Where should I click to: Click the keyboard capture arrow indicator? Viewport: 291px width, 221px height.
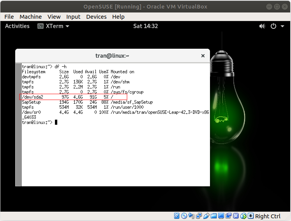click(x=250, y=216)
